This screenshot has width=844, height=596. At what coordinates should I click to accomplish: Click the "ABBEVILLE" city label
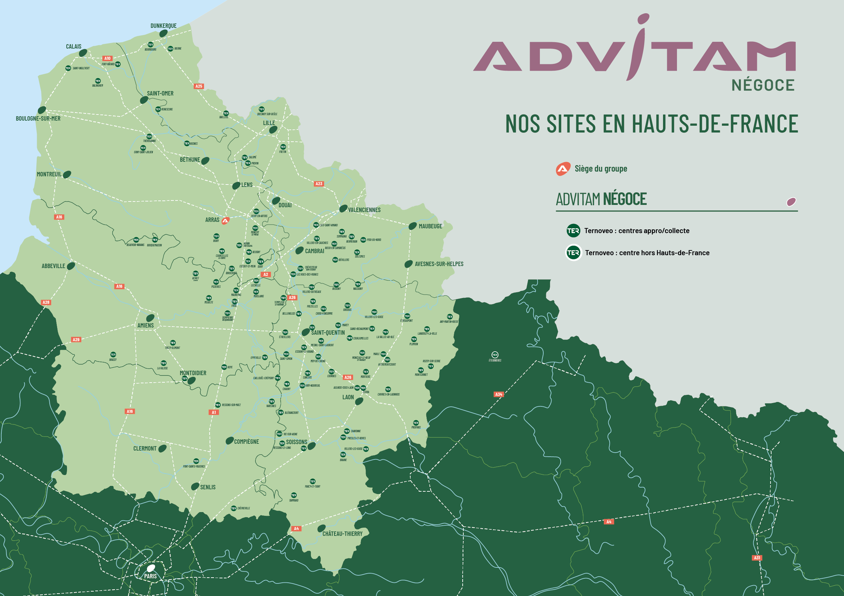(x=53, y=266)
